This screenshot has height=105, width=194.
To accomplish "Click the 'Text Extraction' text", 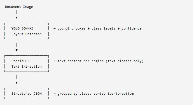I will (27, 67).
